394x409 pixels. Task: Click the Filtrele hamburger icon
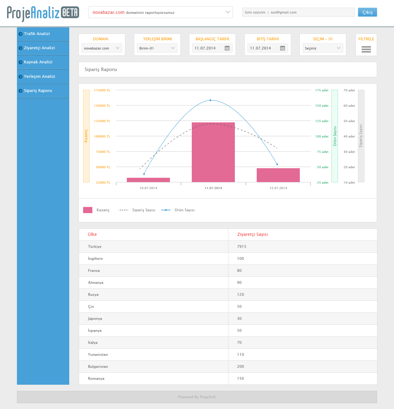pos(366,49)
